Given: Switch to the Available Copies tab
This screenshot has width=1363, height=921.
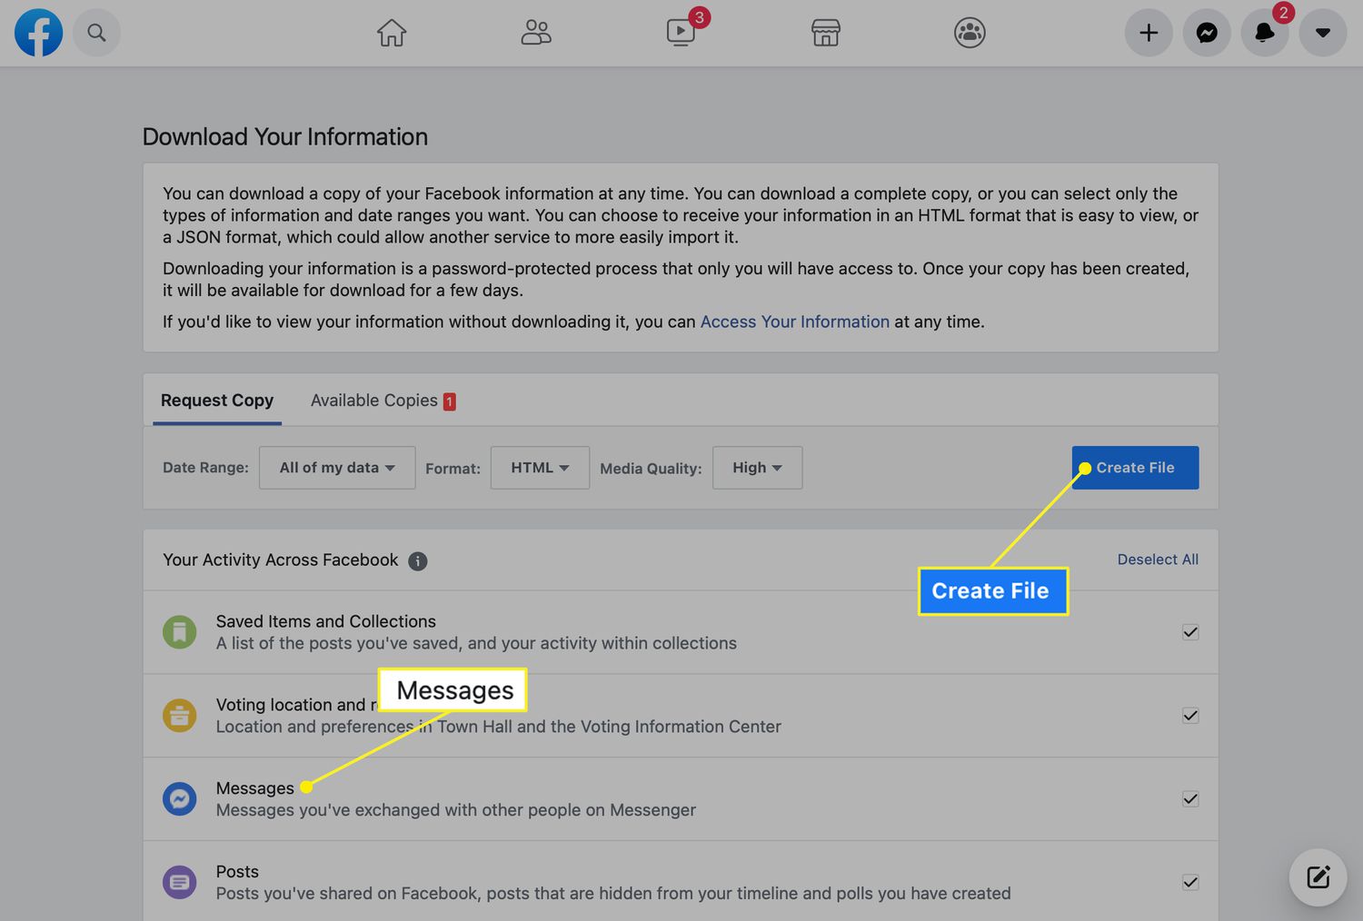Looking at the screenshot, I should [383, 401].
